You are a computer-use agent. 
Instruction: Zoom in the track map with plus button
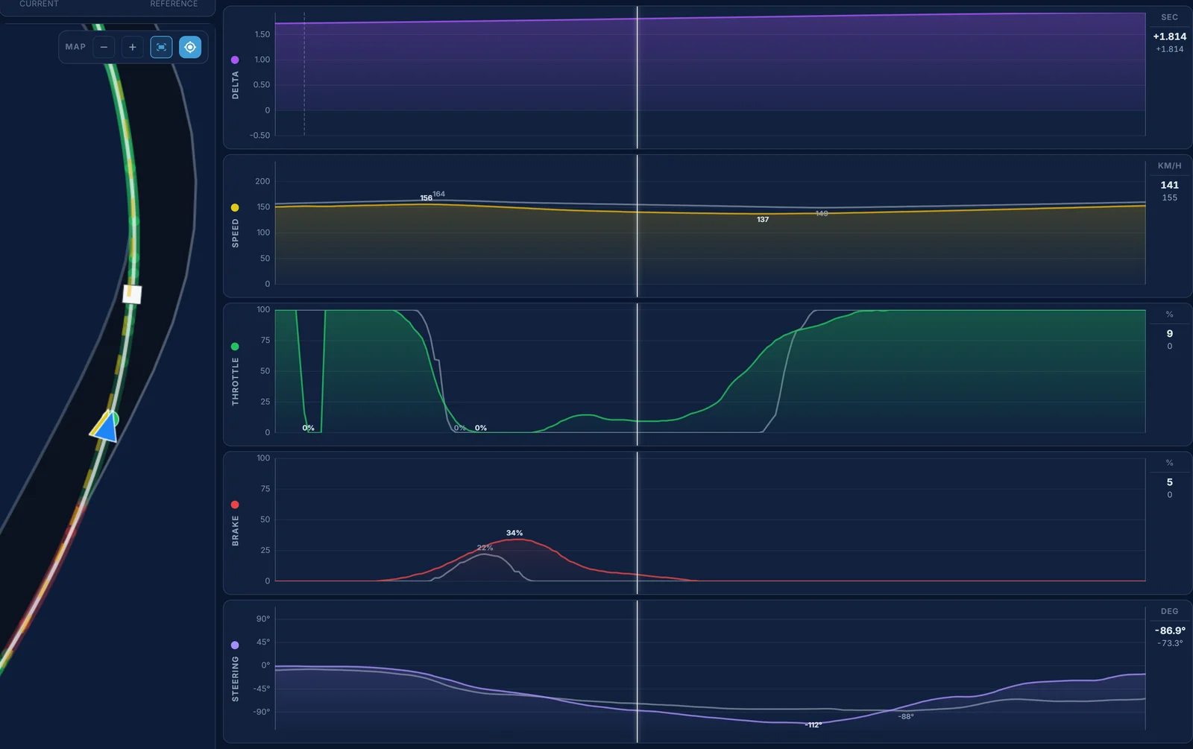(133, 47)
